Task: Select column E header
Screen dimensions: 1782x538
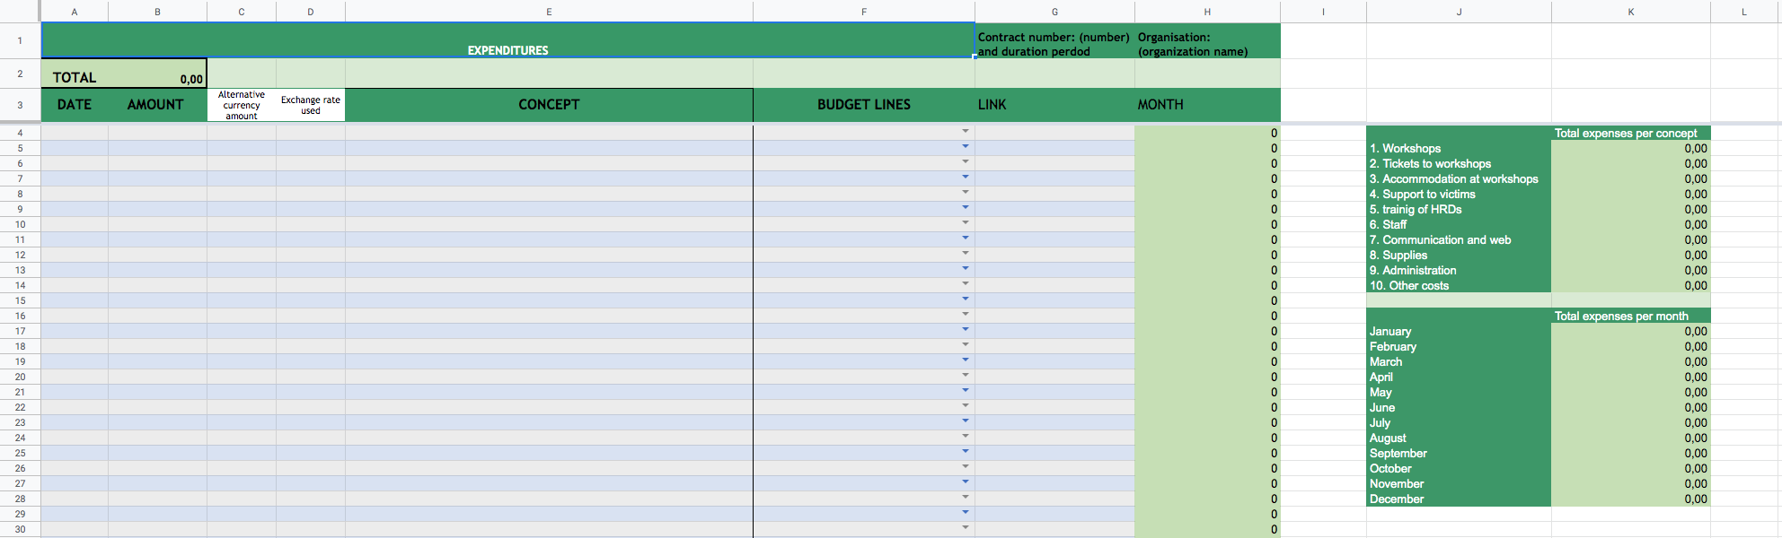Action: click(549, 12)
